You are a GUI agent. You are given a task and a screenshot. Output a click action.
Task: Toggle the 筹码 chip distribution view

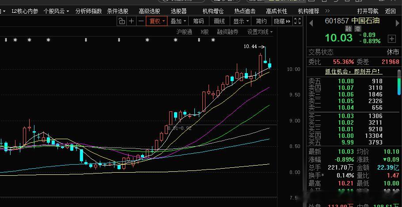pos(199,21)
